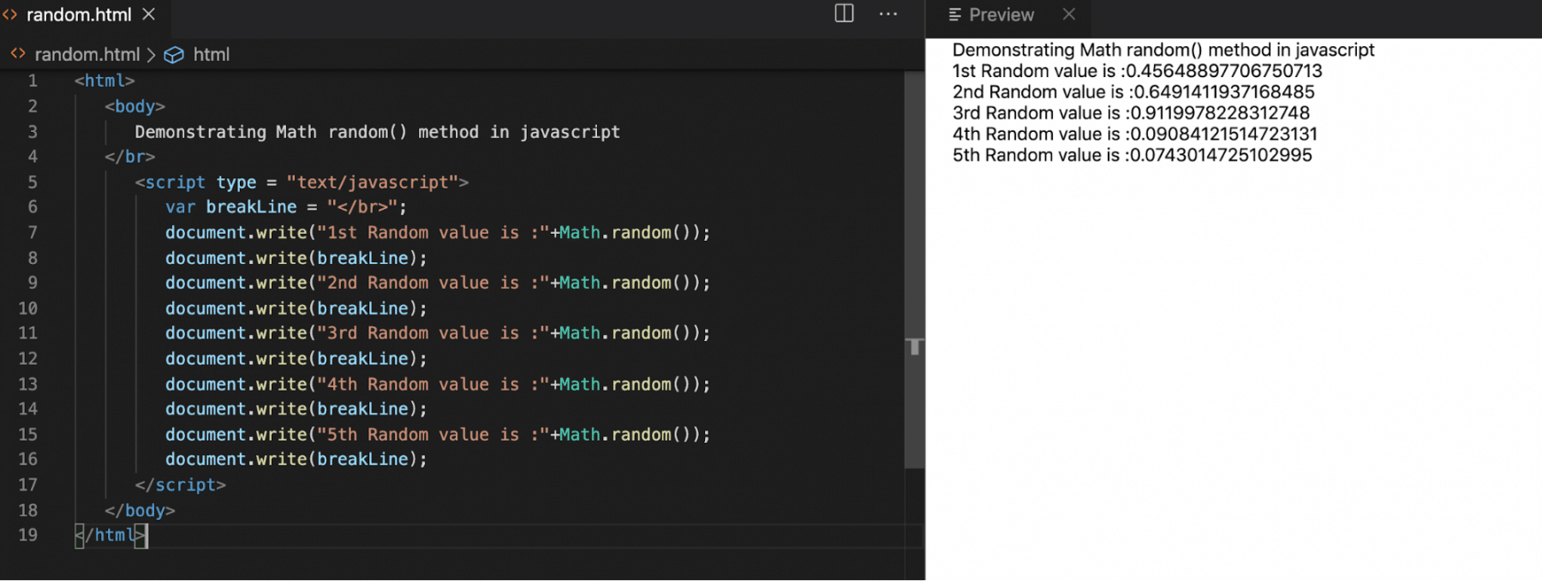The width and height of the screenshot is (1542, 581).
Task: Open the More Actions ellipsis menu
Action: (x=888, y=14)
